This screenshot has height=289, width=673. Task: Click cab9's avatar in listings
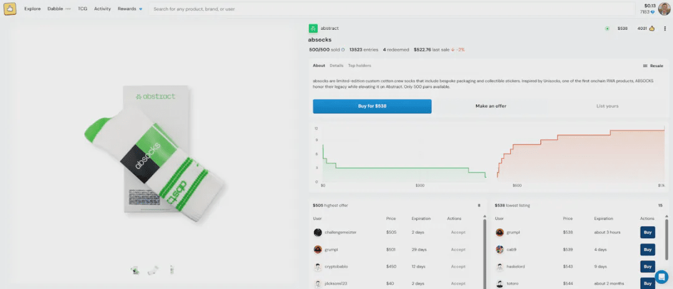(500, 250)
